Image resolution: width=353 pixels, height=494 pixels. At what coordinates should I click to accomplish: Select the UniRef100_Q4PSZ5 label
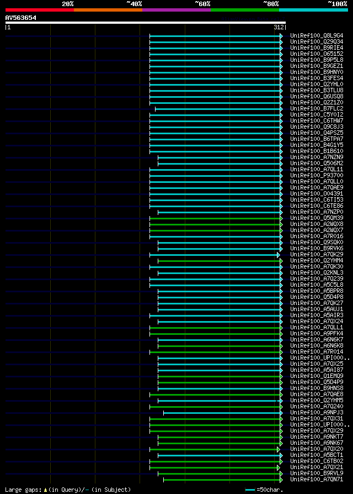tap(317, 133)
